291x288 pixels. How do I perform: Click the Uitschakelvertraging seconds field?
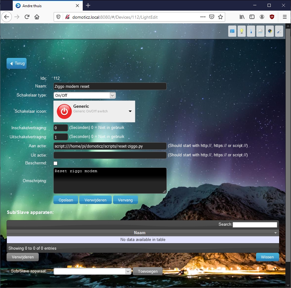coord(61,137)
